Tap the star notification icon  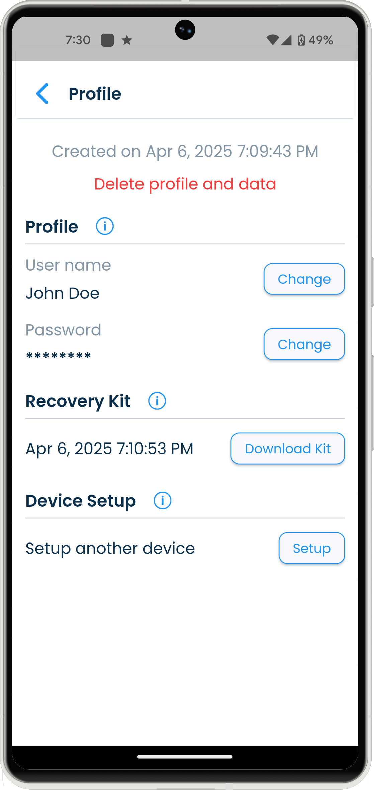127,40
